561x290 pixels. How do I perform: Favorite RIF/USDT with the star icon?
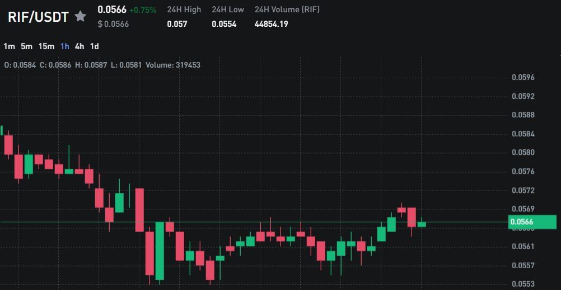click(x=80, y=16)
